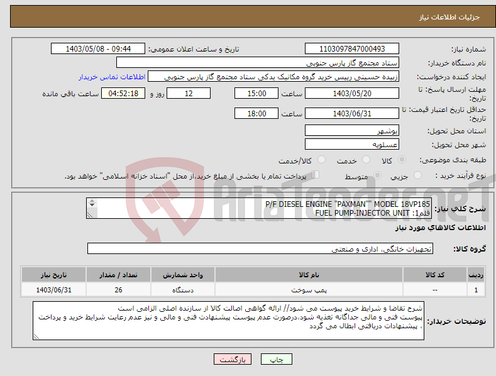Click the header title جزئیات اطلاعات نیاز
The image size is (496, 376).
(449, 17)
